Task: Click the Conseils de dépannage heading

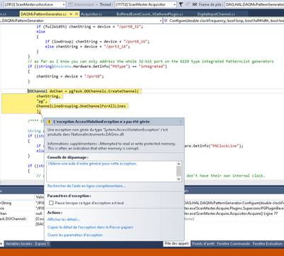Action: [x=67, y=157]
